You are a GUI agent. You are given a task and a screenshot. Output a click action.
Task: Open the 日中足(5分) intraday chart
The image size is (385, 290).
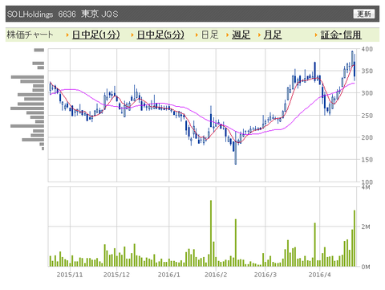pos(160,35)
